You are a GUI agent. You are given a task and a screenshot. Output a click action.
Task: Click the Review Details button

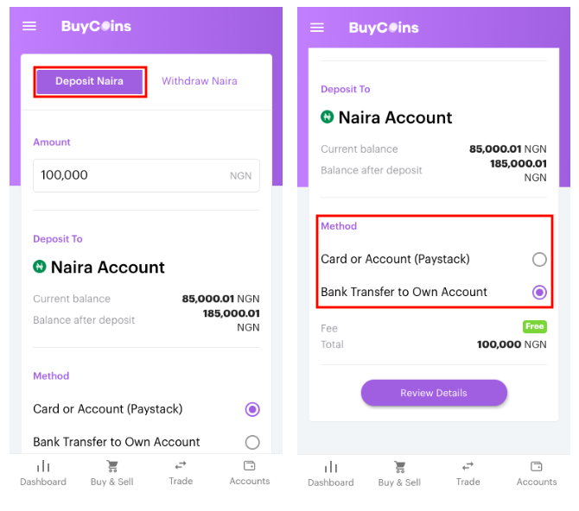click(x=434, y=393)
